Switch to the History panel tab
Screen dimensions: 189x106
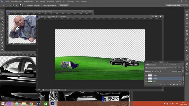167,62
